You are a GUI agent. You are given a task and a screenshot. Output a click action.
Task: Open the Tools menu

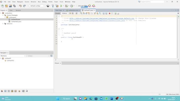click(61, 2)
